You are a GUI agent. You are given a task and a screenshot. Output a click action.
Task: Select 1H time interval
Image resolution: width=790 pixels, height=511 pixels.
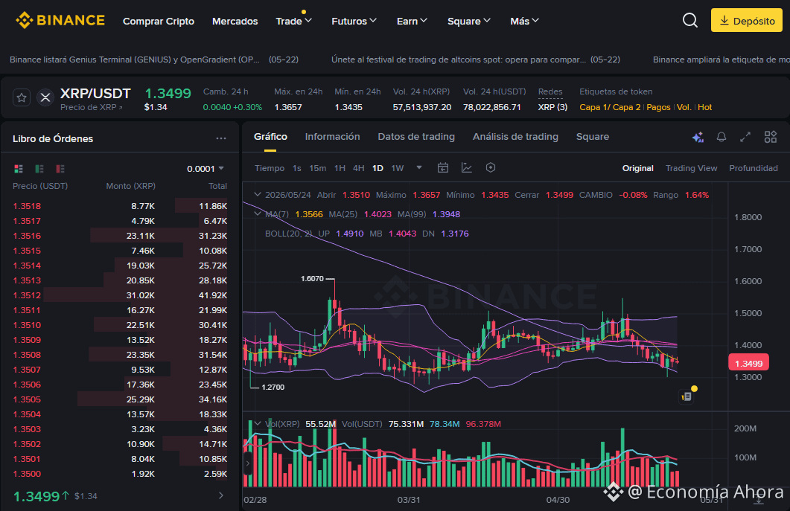340,168
